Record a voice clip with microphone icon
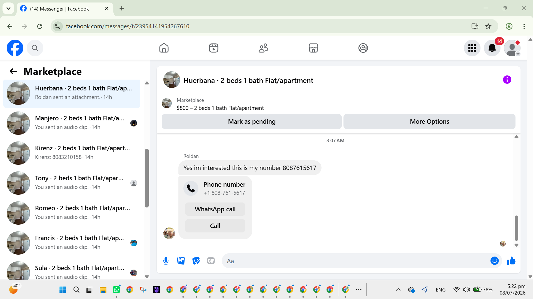 [x=166, y=261]
